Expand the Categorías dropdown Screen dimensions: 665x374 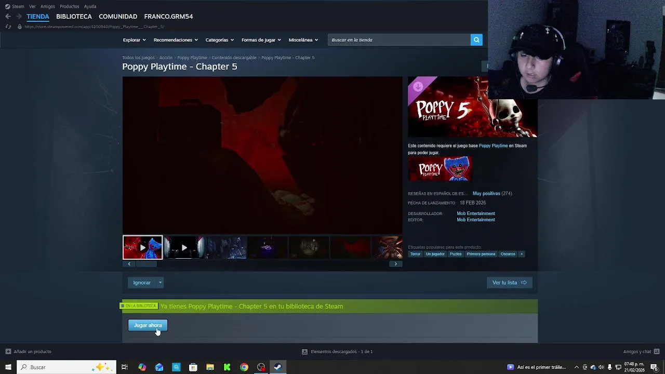(219, 40)
